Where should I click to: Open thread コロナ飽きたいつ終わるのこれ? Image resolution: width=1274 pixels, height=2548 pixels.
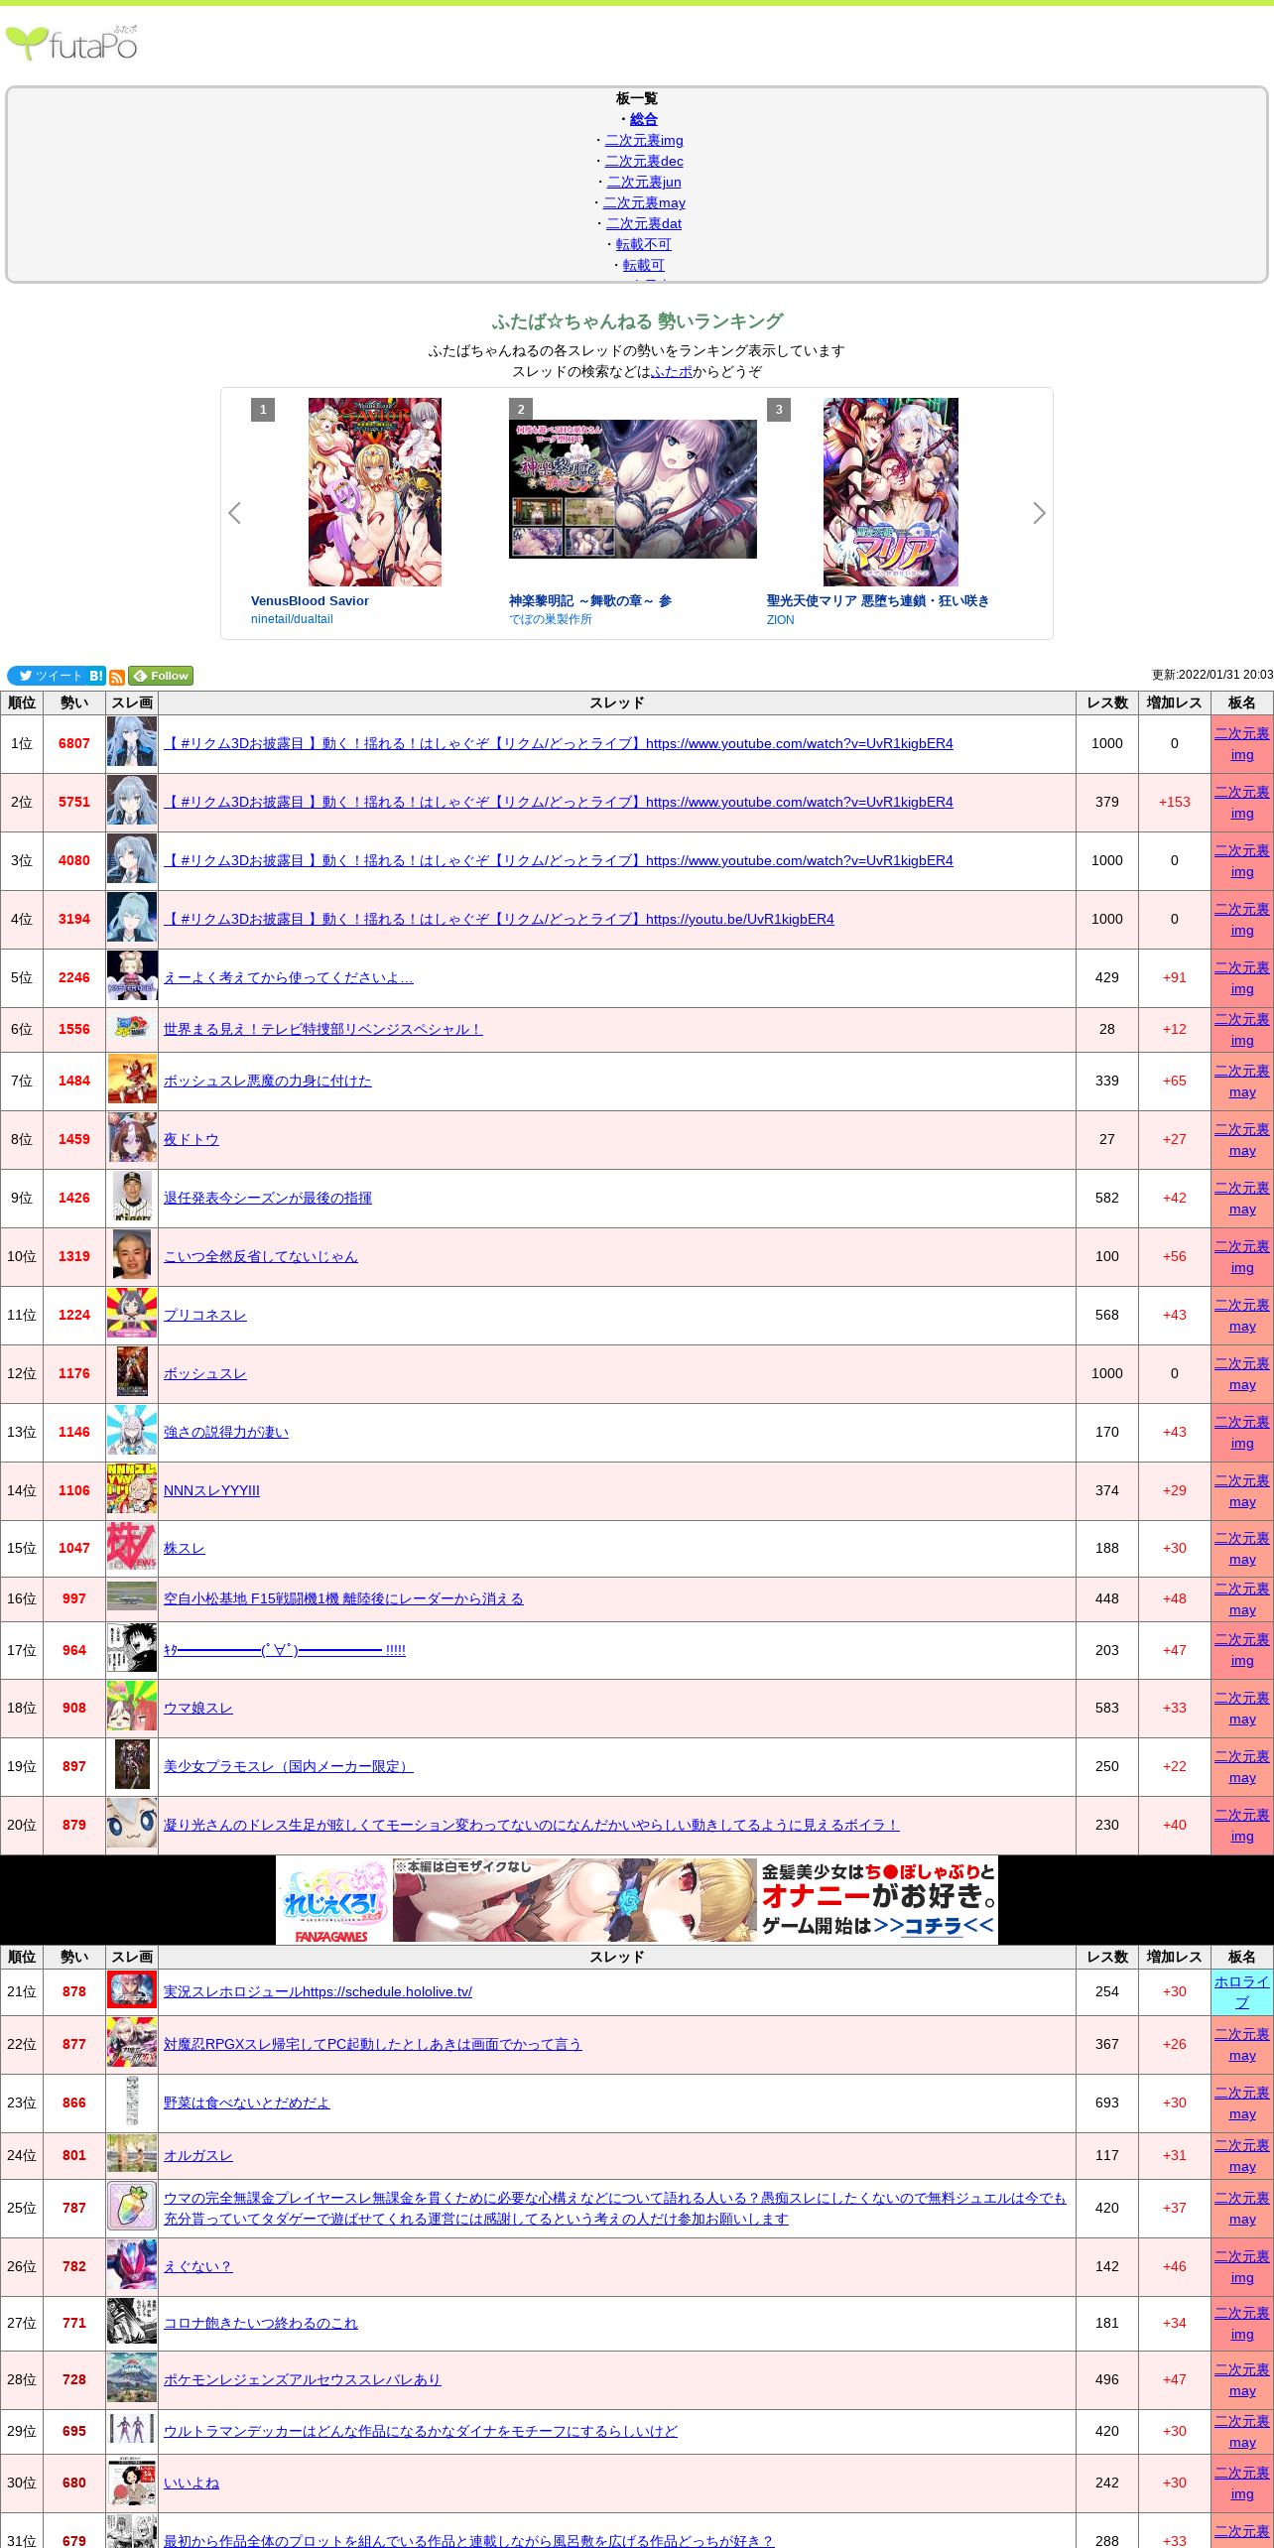261,2323
